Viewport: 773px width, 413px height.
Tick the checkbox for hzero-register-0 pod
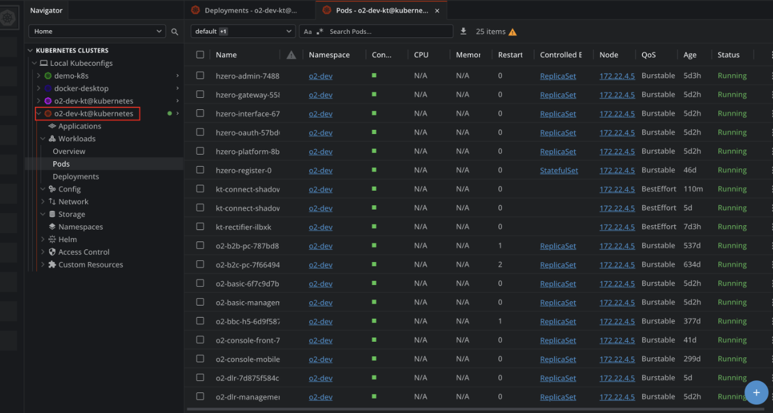pyautogui.click(x=200, y=170)
